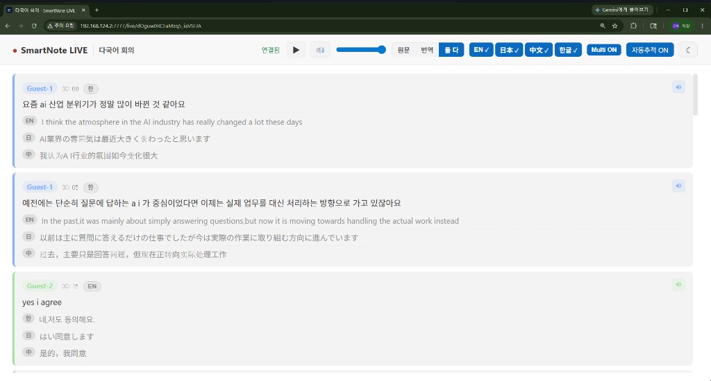
Task: Play audio for Guest-2 'yes i agree' message
Action: (x=678, y=285)
